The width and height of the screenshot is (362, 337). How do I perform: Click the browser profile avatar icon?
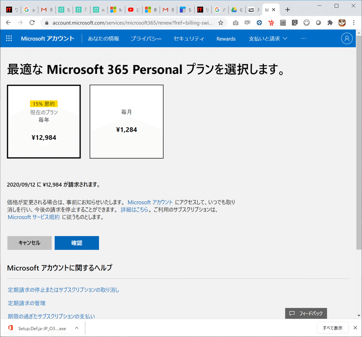(341, 23)
